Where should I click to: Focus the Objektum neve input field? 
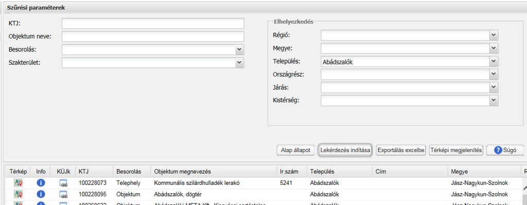click(x=153, y=36)
